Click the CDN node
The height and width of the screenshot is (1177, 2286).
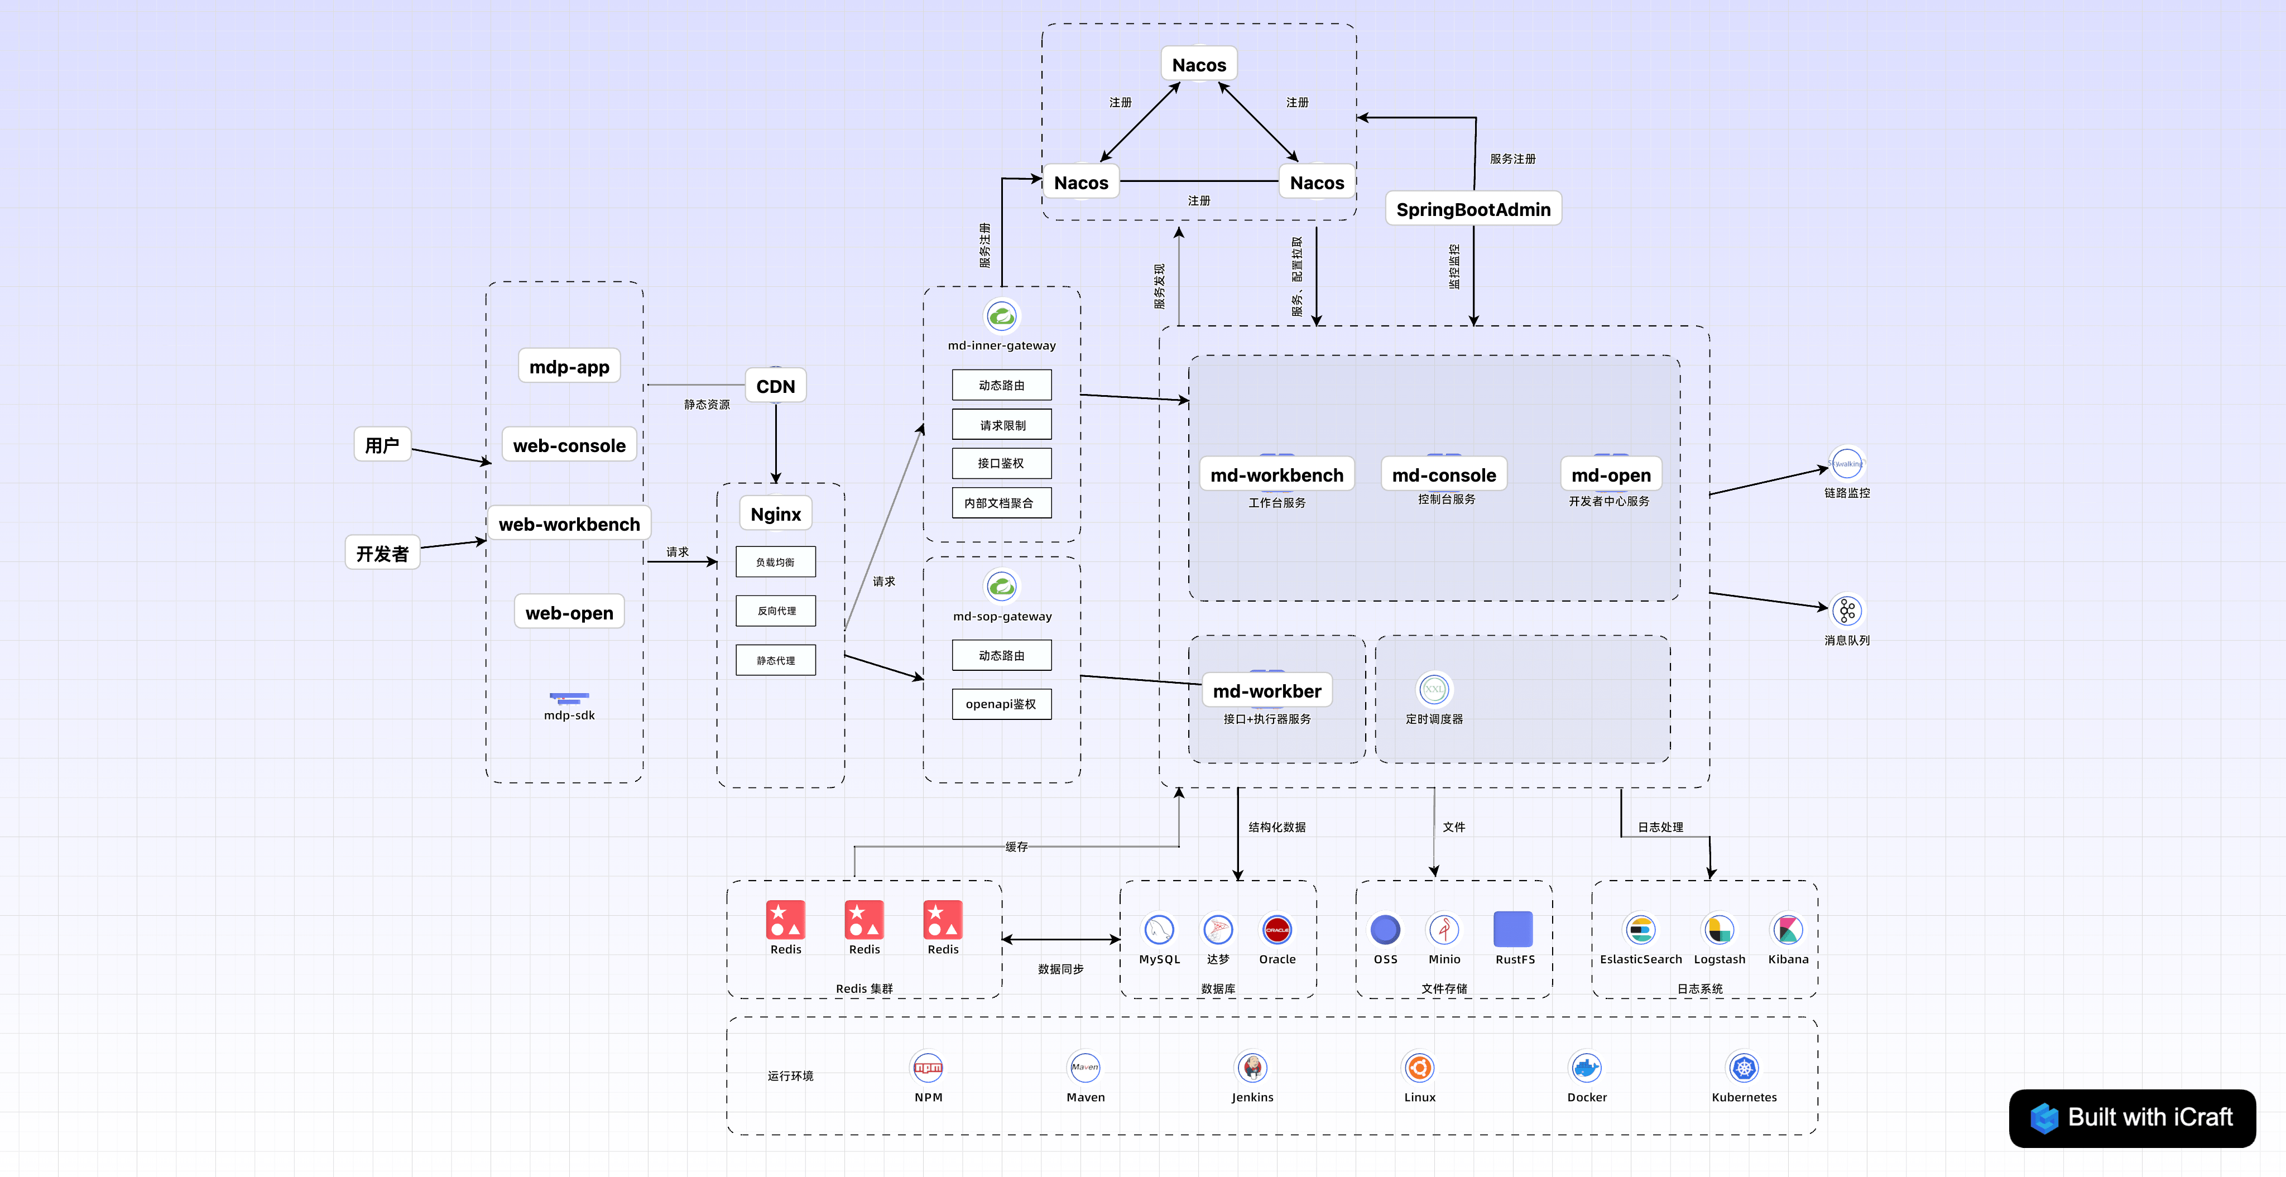[x=776, y=386]
